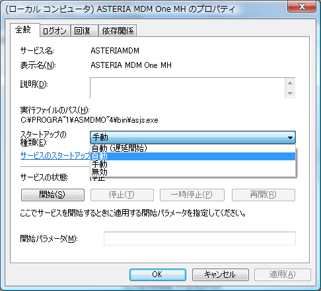
Task: Select 手動 in the dropdown list
Action: coord(193,164)
